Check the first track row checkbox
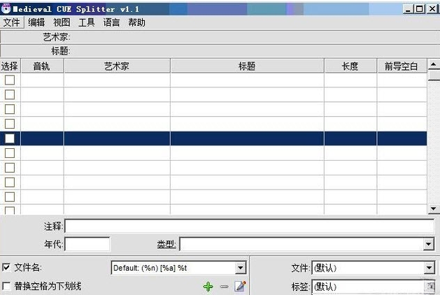 [10, 80]
